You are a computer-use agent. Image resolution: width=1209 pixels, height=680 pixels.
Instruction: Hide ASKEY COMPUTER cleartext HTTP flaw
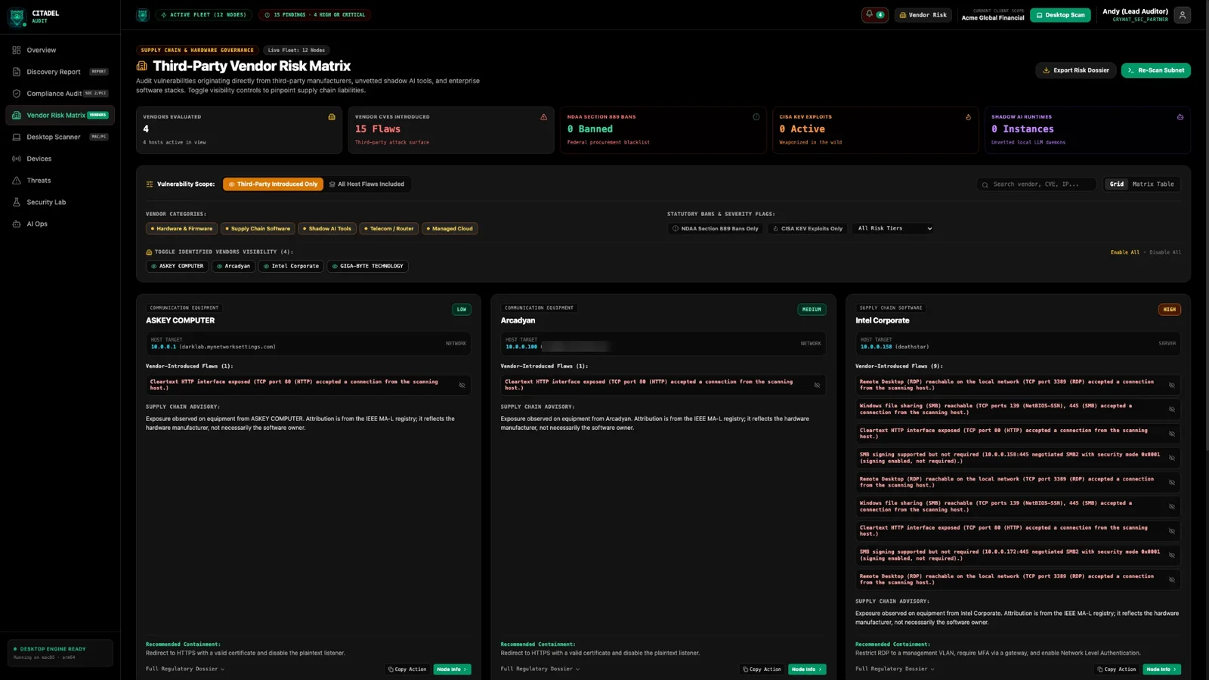(462, 385)
